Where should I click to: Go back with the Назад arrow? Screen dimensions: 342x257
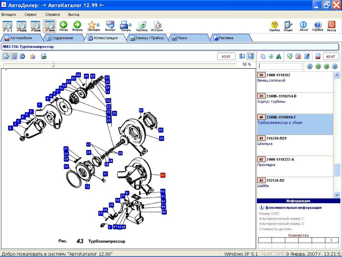coord(64,26)
